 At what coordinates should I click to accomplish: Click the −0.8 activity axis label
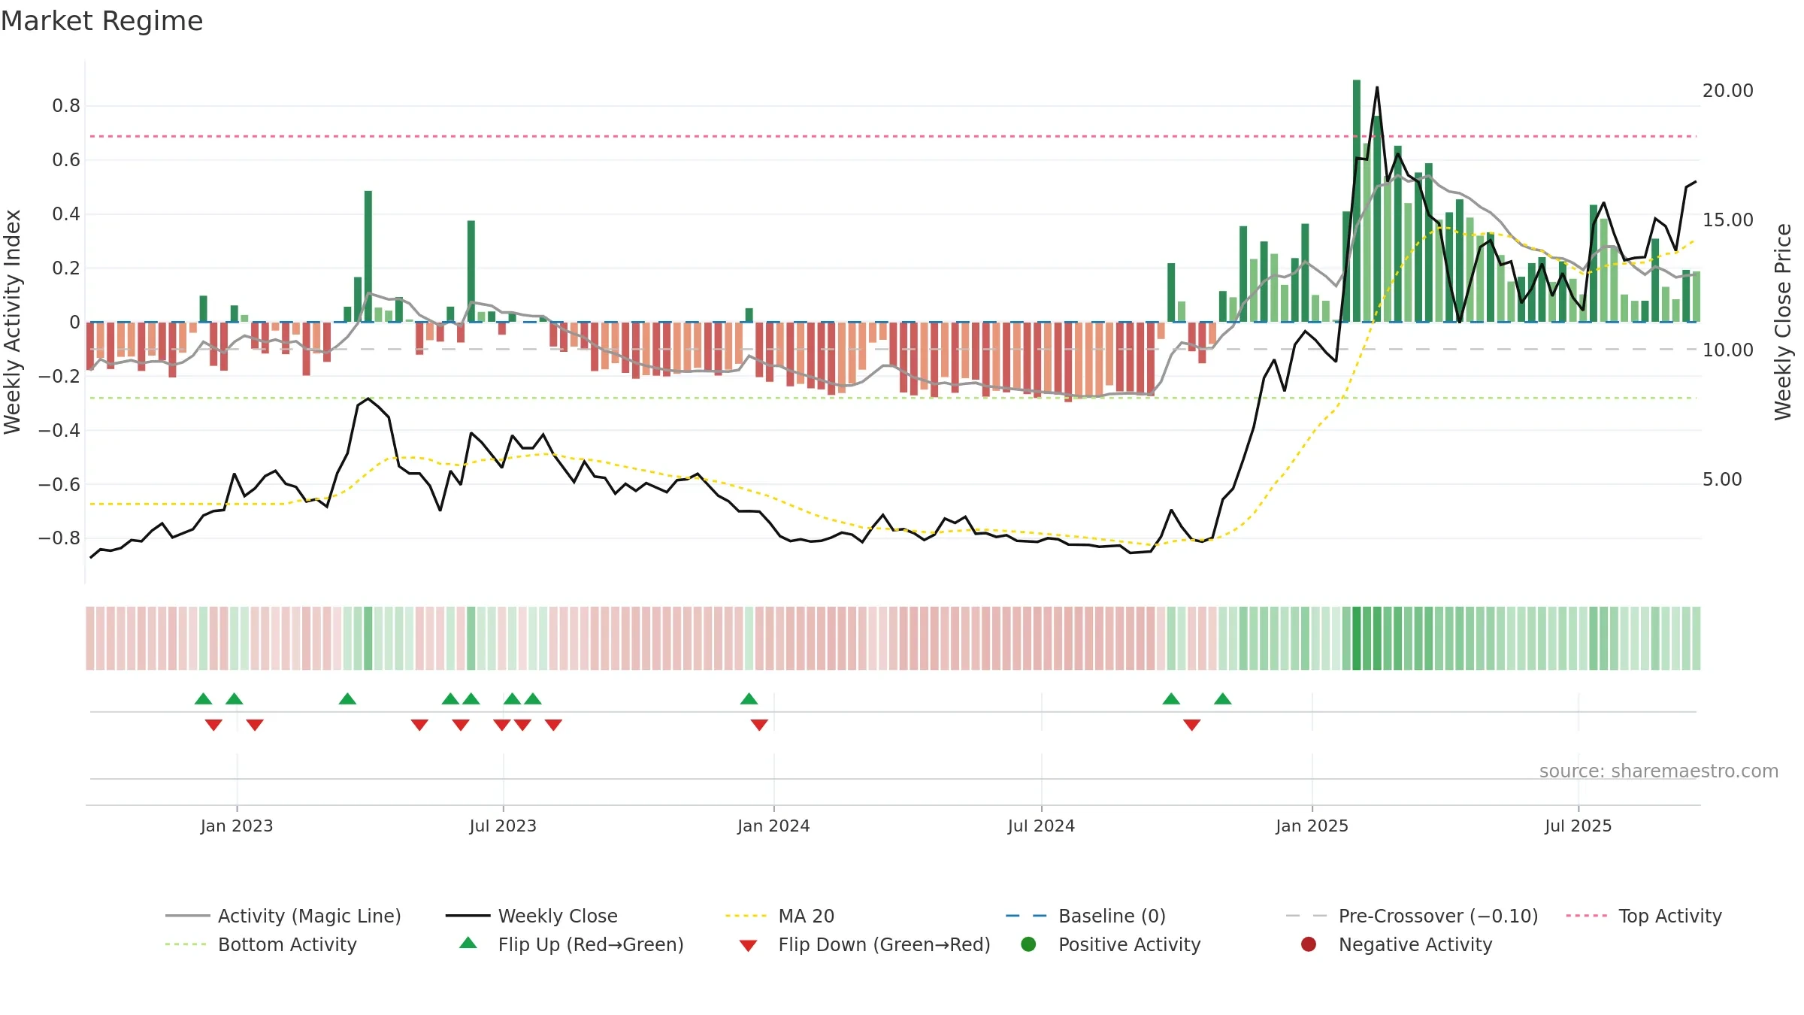pyautogui.click(x=59, y=538)
